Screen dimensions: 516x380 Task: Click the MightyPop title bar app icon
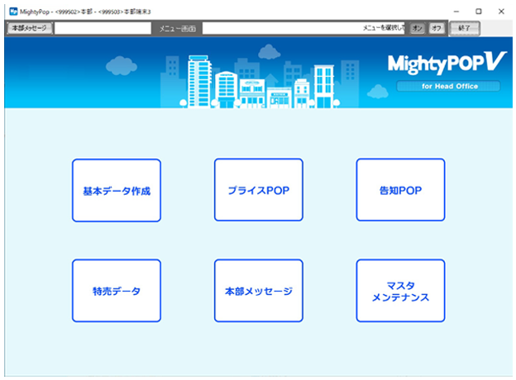(12, 11)
